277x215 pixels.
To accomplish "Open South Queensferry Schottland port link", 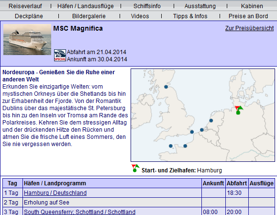I will [80, 212].
